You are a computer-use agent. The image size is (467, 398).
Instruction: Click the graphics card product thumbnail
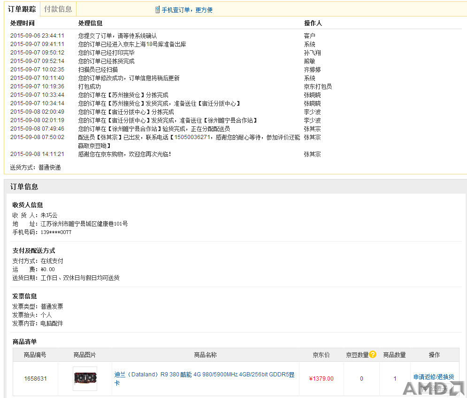(85, 379)
